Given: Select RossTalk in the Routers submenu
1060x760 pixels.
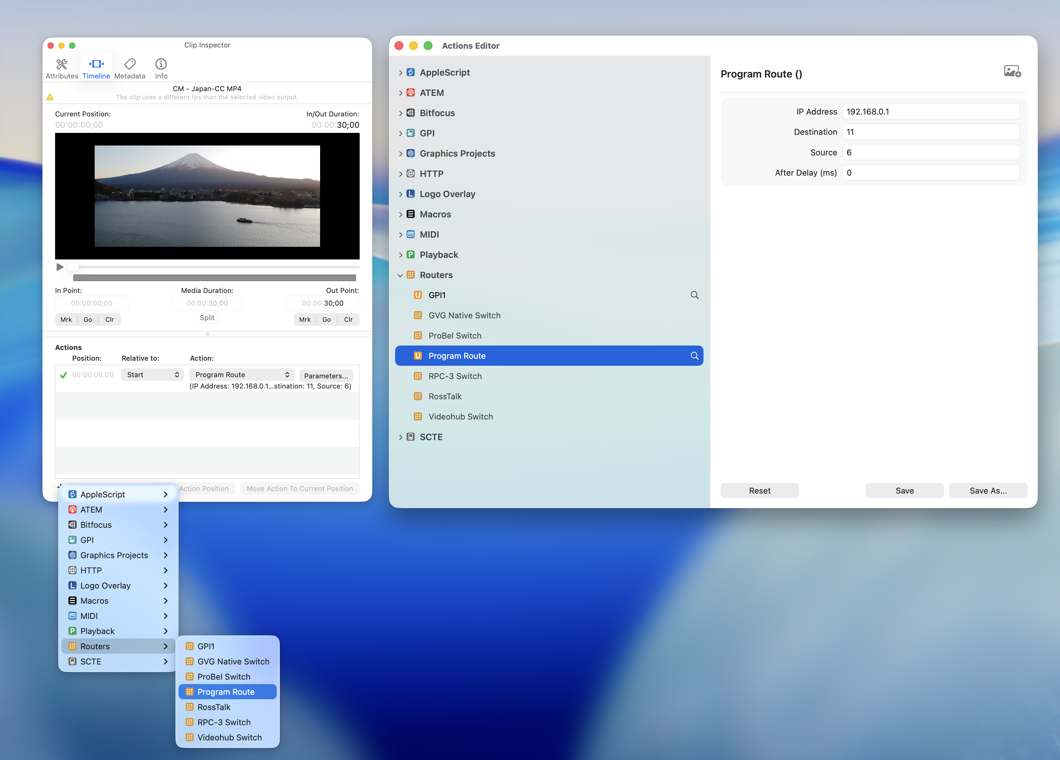Looking at the screenshot, I should coord(214,707).
